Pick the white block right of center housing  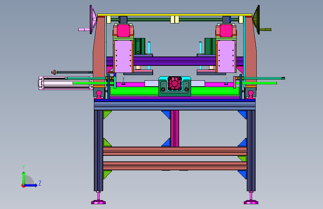coord(198,84)
